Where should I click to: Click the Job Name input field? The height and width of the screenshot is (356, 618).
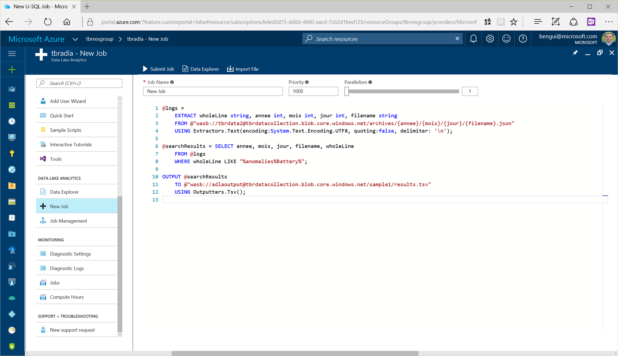tap(212, 91)
